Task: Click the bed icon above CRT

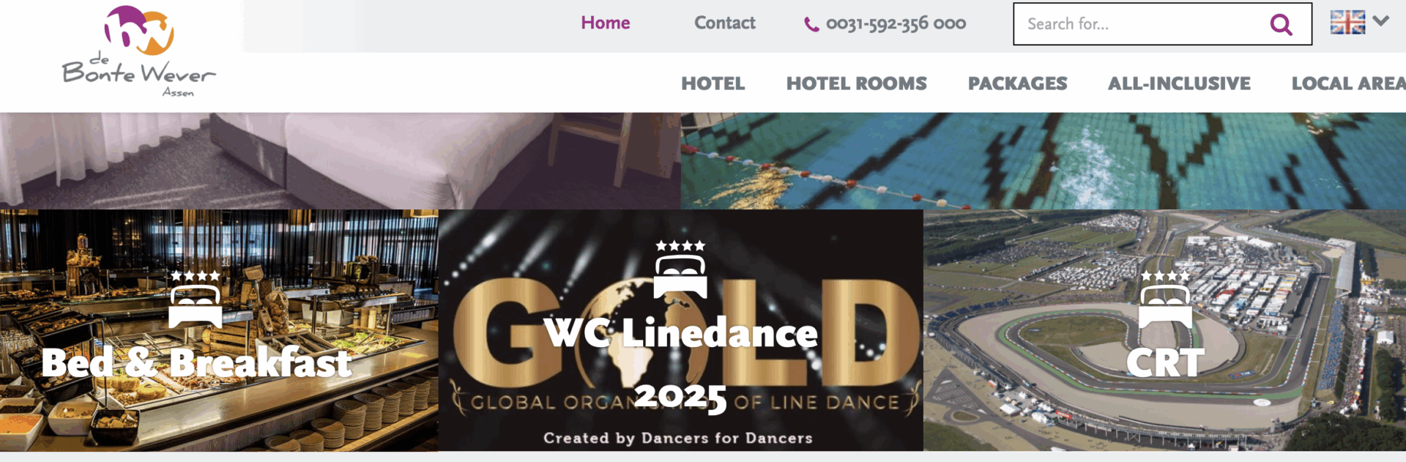Action: coord(1165,307)
